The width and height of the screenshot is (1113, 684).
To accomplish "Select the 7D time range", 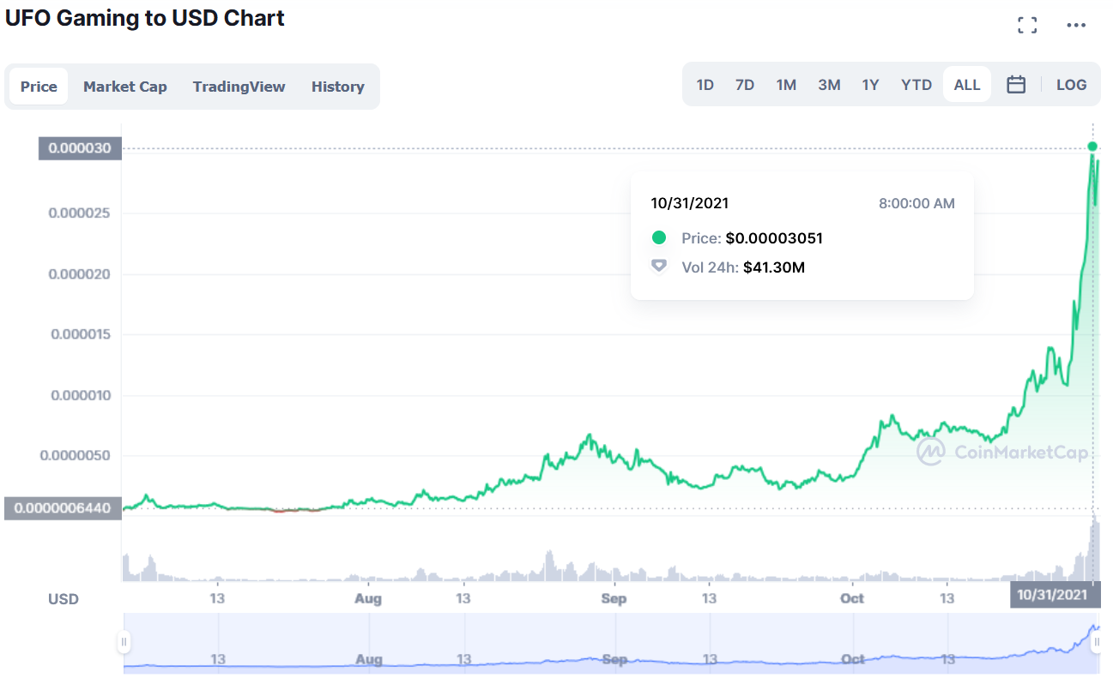I will pyautogui.click(x=745, y=85).
